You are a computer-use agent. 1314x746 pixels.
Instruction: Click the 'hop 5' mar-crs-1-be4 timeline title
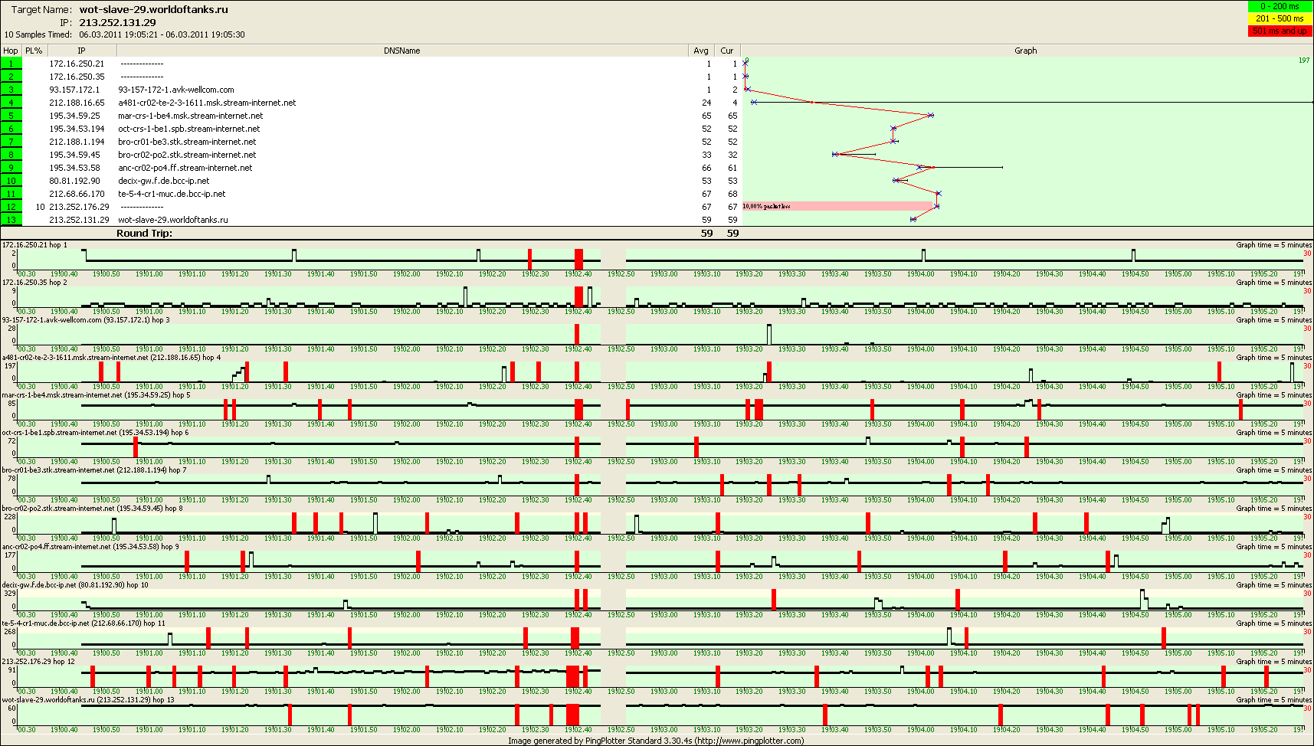pyautogui.click(x=96, y=395)
